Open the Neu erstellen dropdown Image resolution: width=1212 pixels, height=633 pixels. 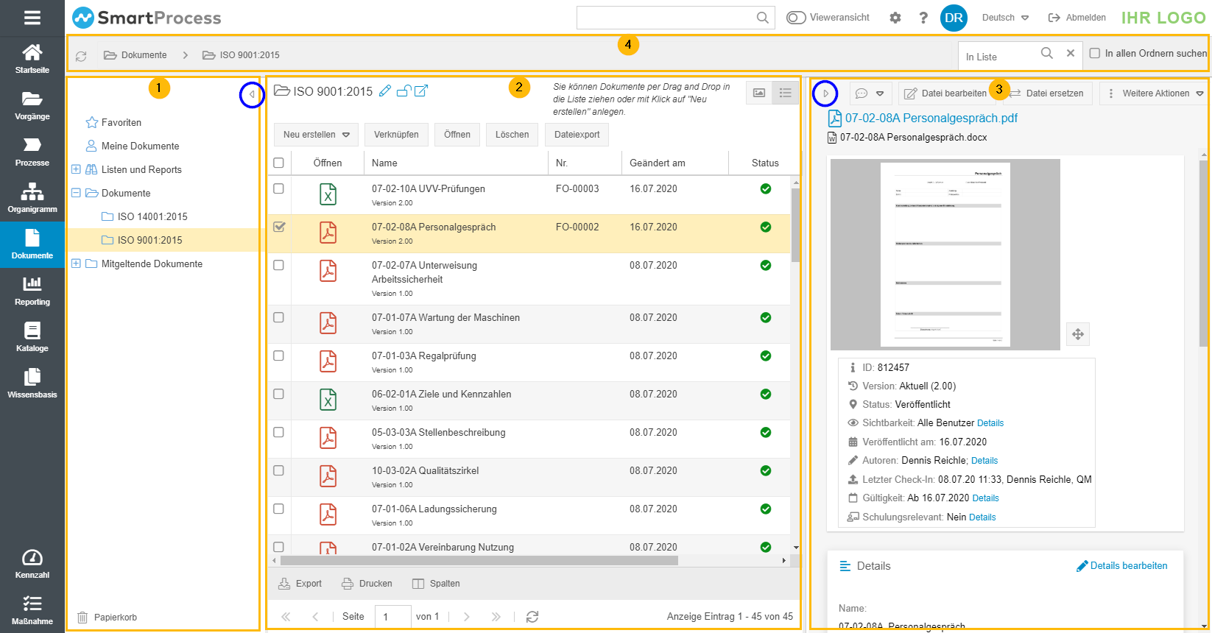(316, 135)
